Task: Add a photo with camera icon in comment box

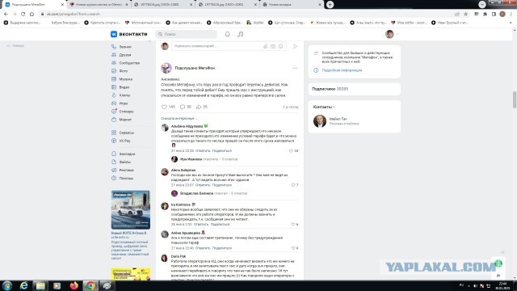Action: pos(273,46)
